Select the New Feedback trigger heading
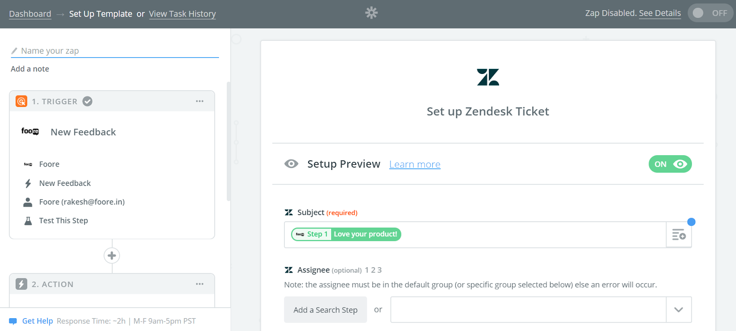 click(x=83, y=132)
